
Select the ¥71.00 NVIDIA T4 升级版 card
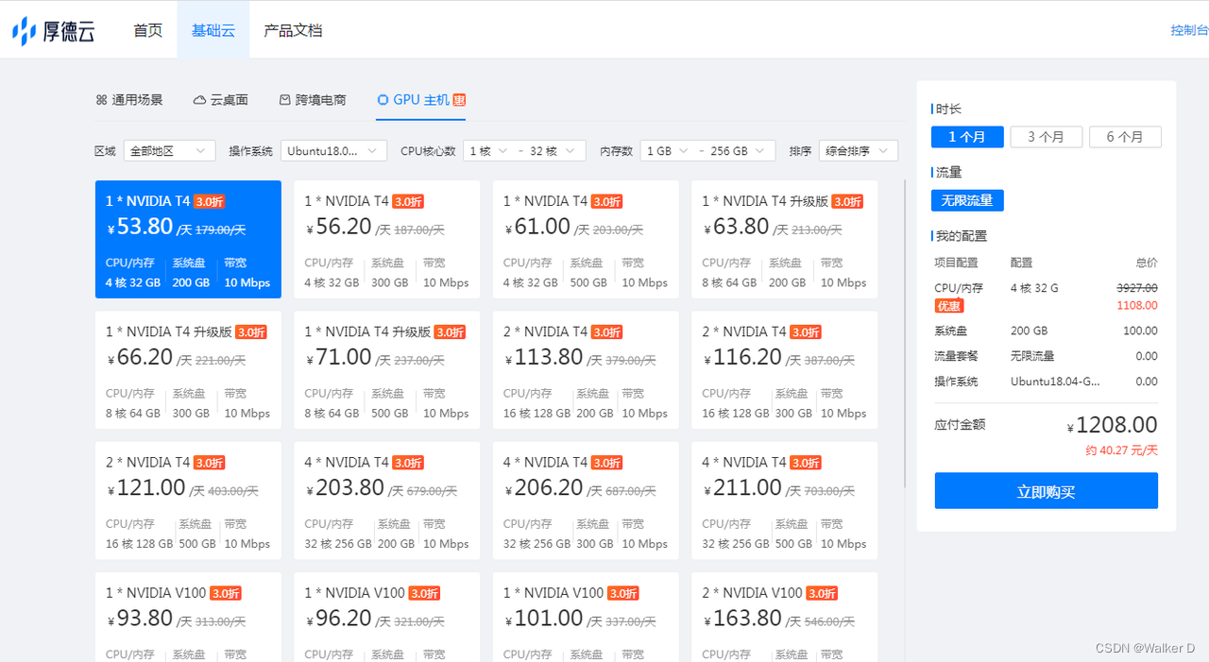tap(387, 370)
